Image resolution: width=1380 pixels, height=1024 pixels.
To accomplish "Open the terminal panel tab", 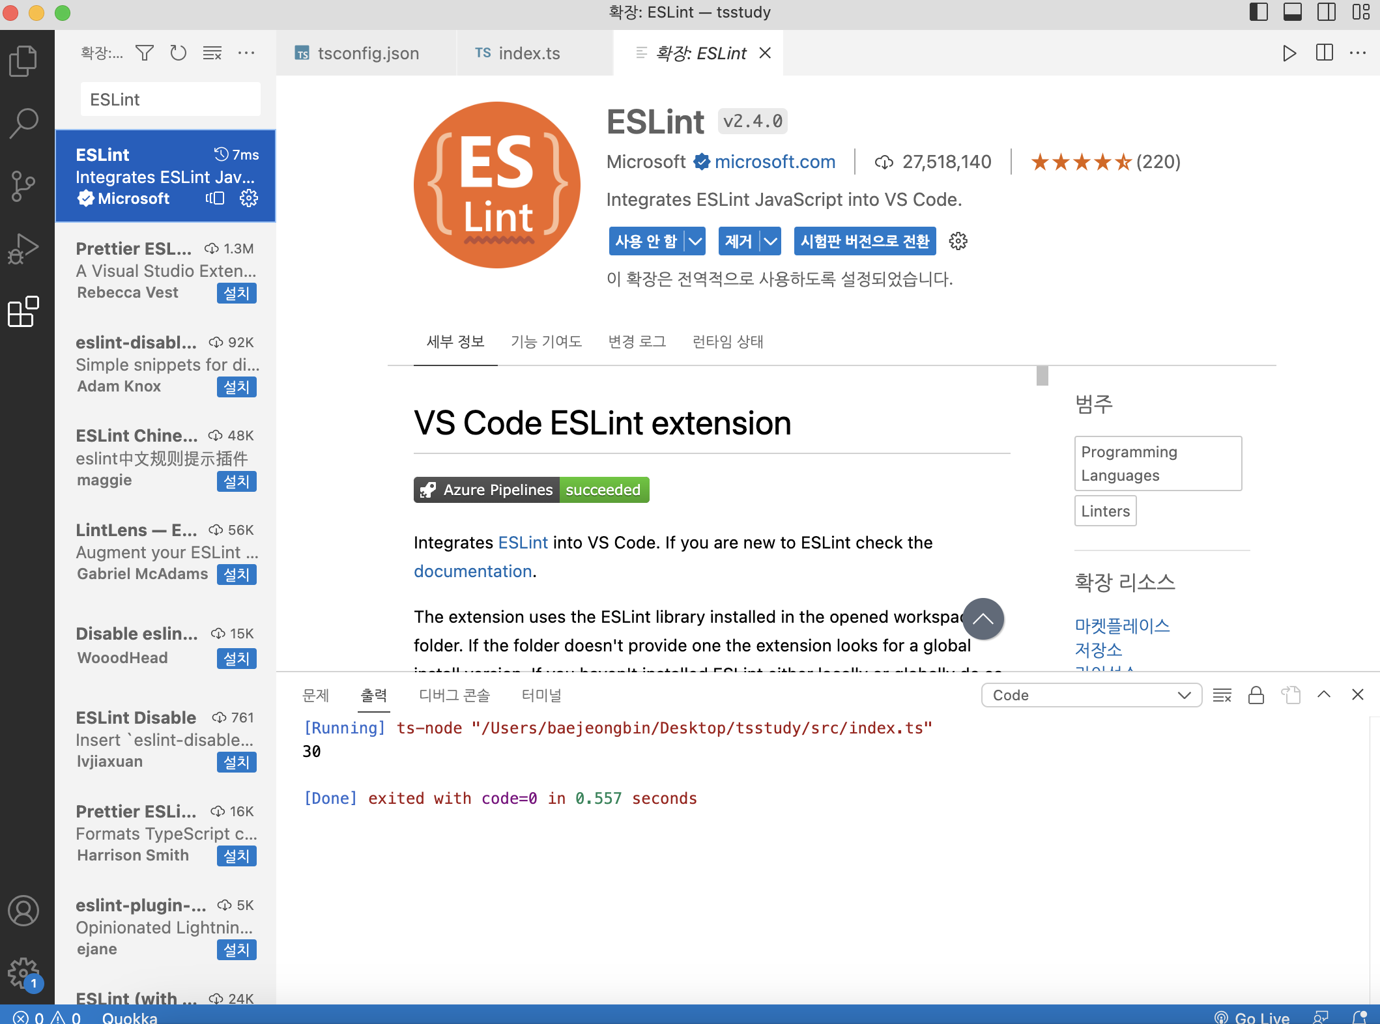I will click(541, 695).
